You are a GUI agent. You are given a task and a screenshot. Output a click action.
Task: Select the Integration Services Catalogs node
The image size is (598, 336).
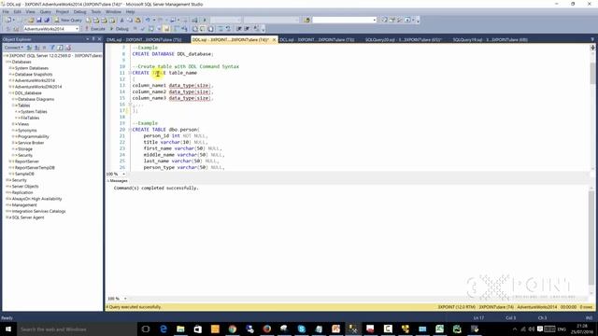(x=38, y=211)
